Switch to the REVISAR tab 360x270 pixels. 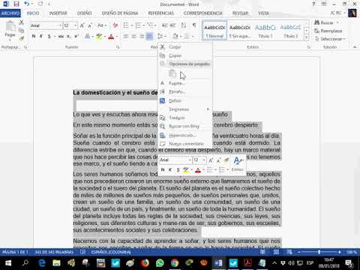tap(240, 13)
